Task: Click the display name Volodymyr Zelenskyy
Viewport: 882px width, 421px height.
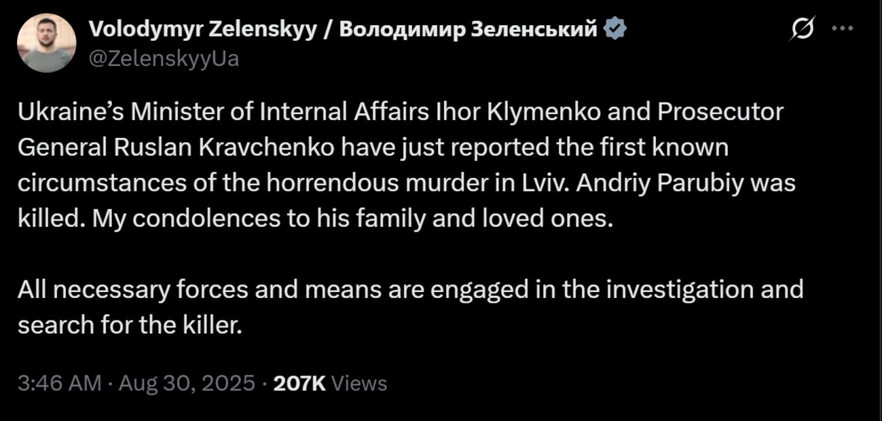Action: tap(203, 29)
